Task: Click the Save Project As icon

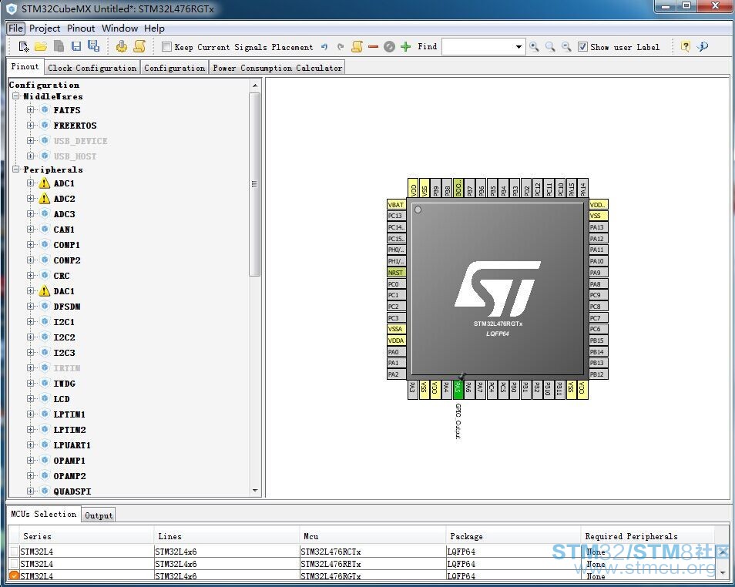Action: click(x=93, y=46)
